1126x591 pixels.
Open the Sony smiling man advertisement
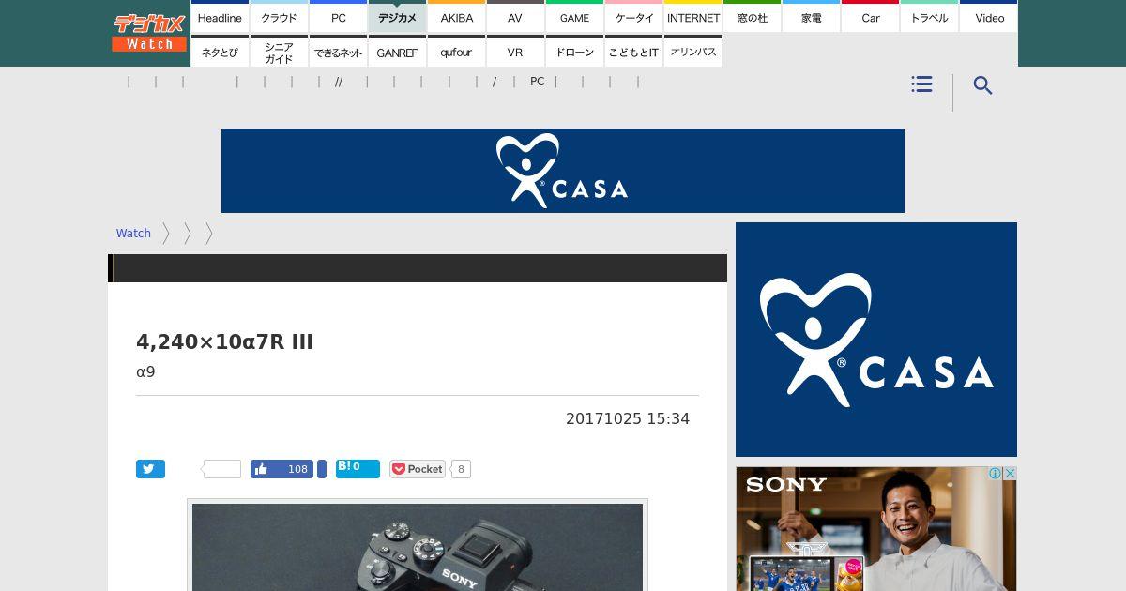tap(876, 529)
